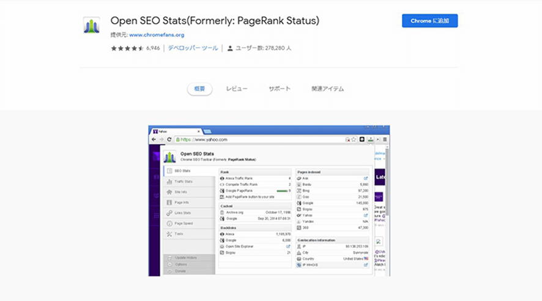
Task: Click the scrollbar in the screenshot browser
Action: [x=387, y=183]
